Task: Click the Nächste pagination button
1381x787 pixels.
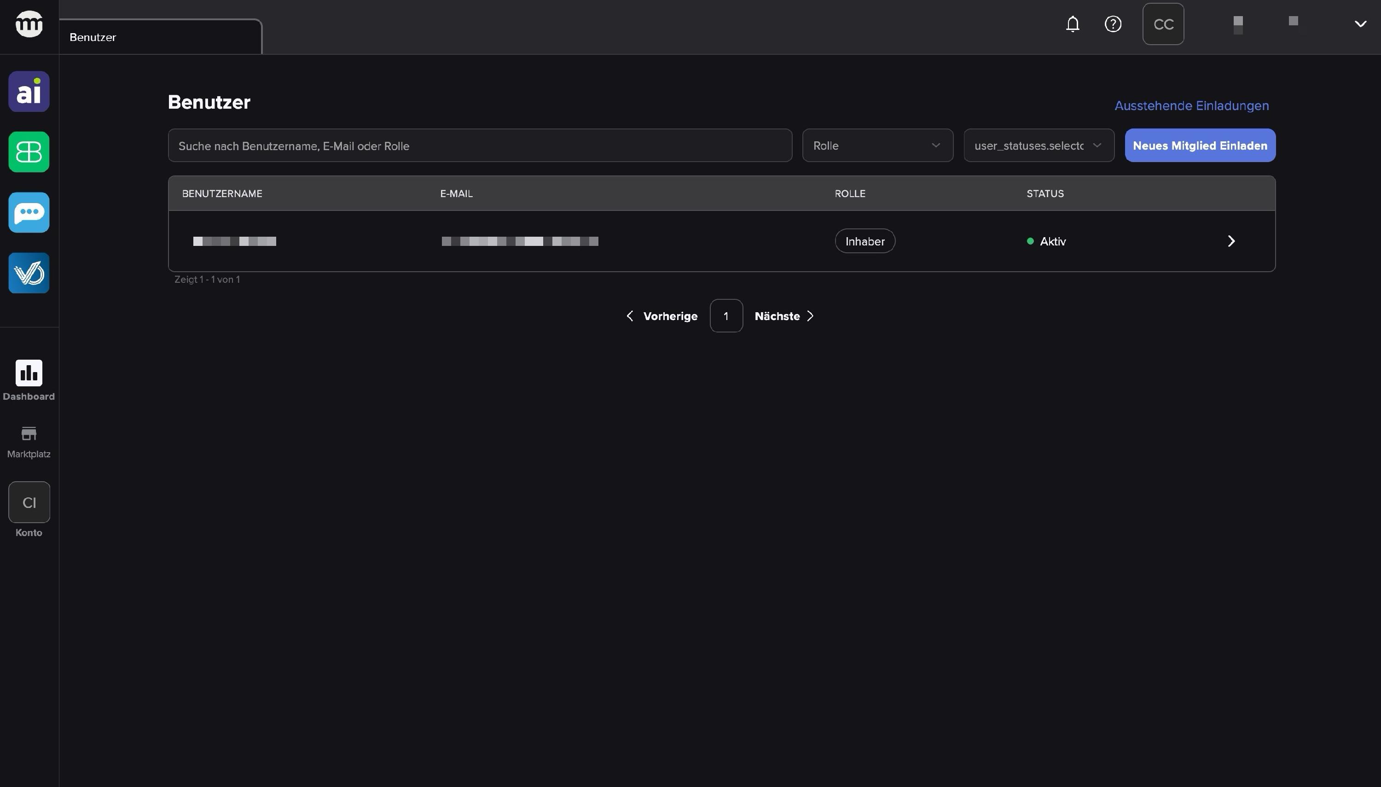Action: [x=783, y=315]
